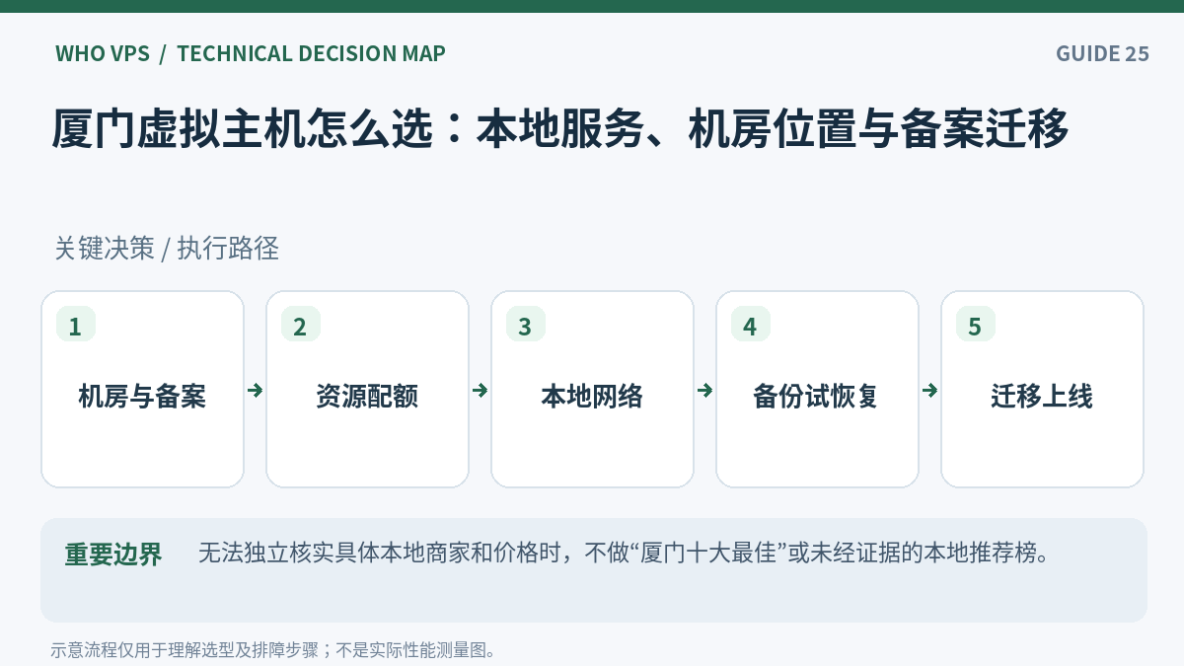The image size is (1184, 666).
Task: Select the 本地网络 card label
Action: click(x=592, y=397)
